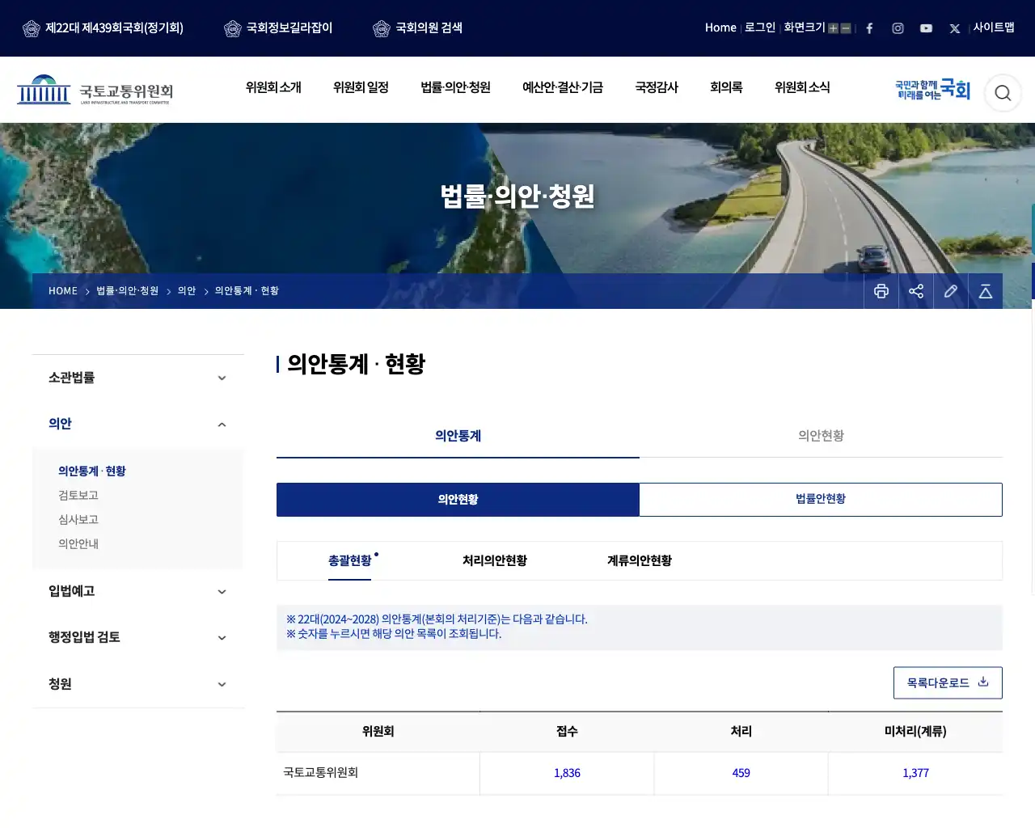The height and width of the screenshot is (828, 1035).
Task: Open the 예산안·결산·기금 menu
Action: 563,87
